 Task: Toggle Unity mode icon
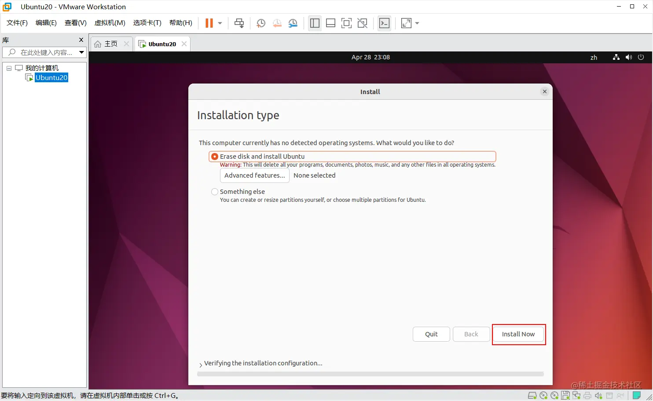[362, 23]
